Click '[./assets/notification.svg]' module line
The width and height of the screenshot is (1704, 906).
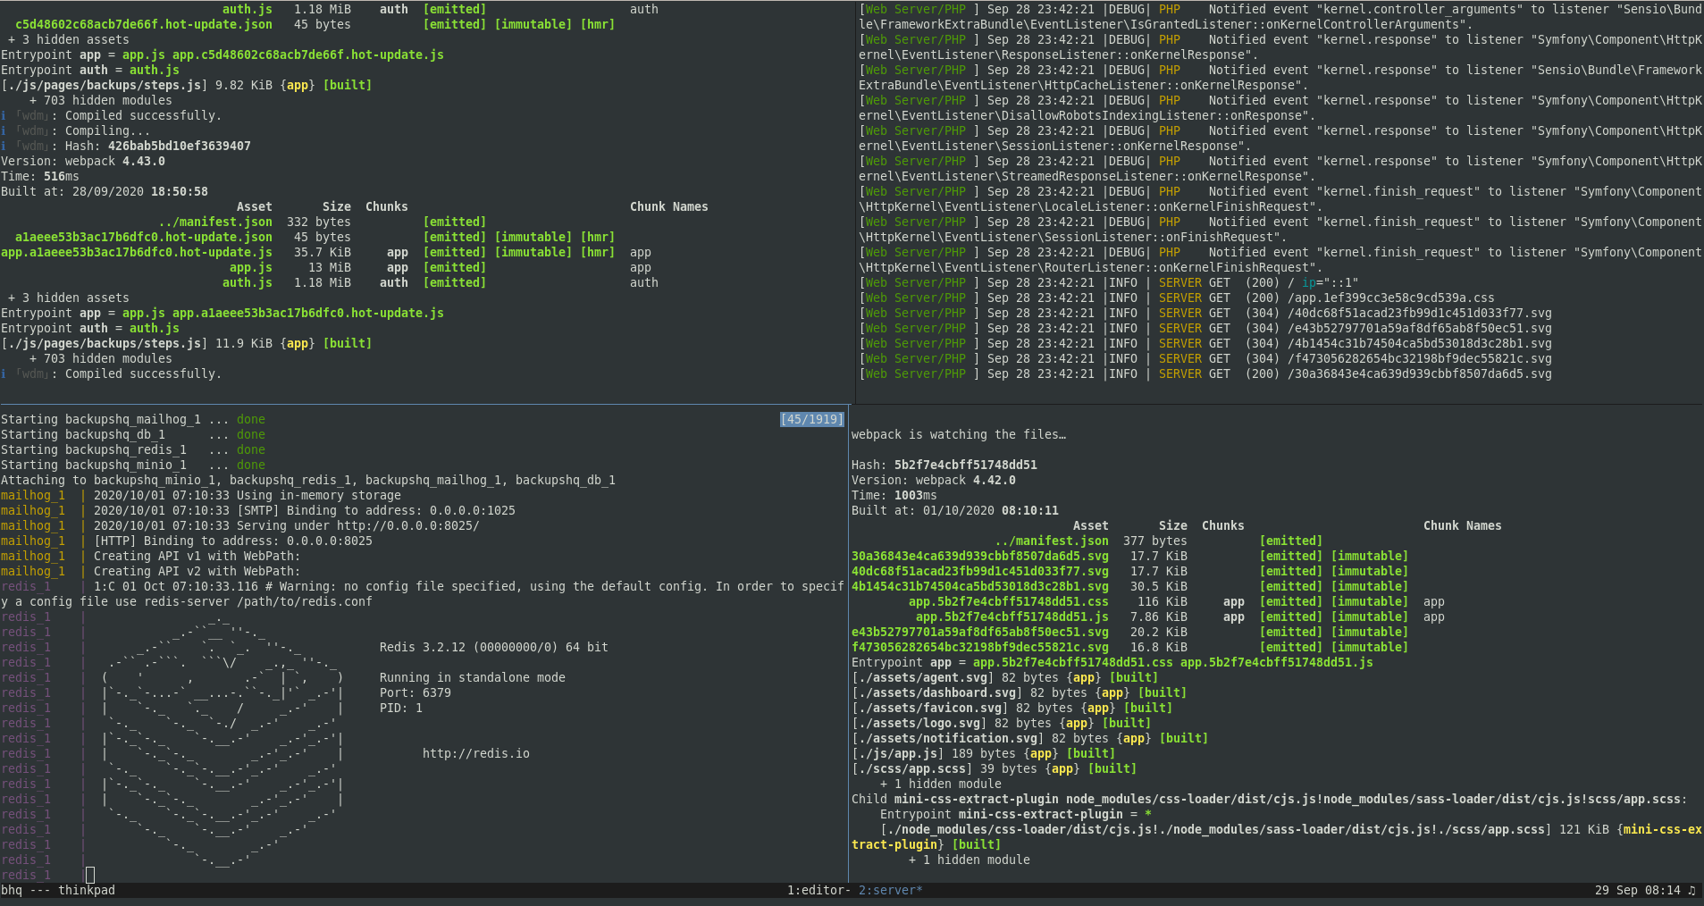click(1030, 738)
